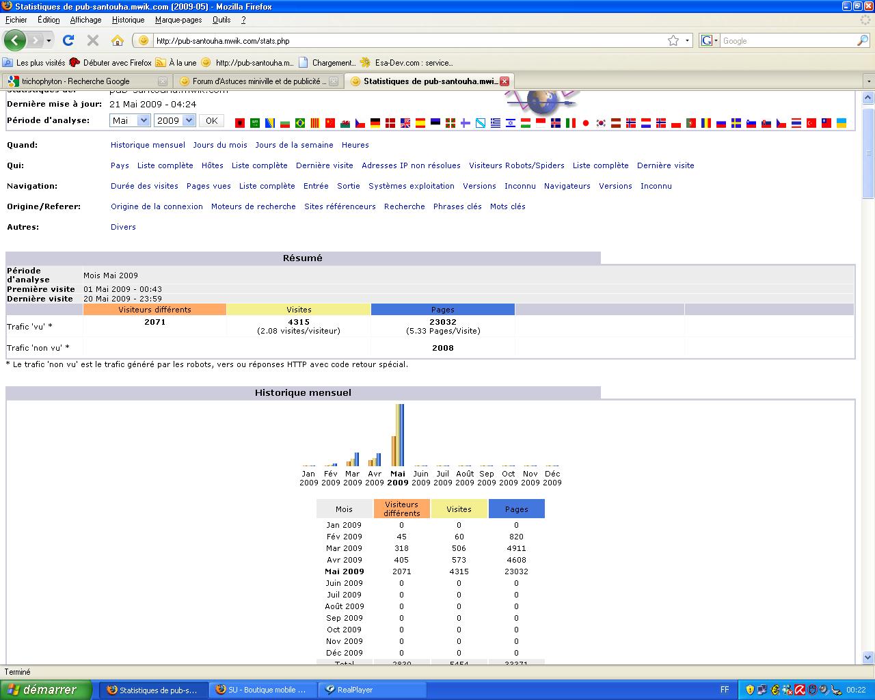
Task: Expand the URL bar history dropdown
Action: pyautogui.click(x=688, y=40)
